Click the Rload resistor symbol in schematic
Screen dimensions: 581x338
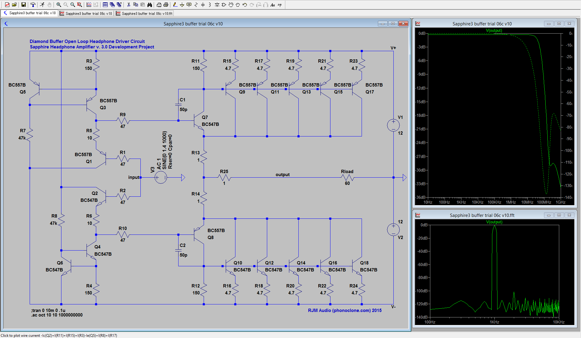(x=347, y=178)
